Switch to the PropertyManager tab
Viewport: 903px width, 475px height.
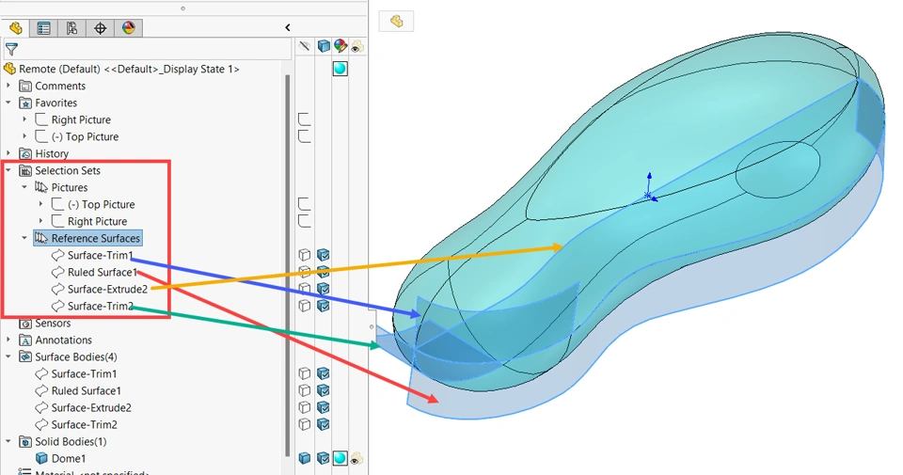click(x=44, y=27)
